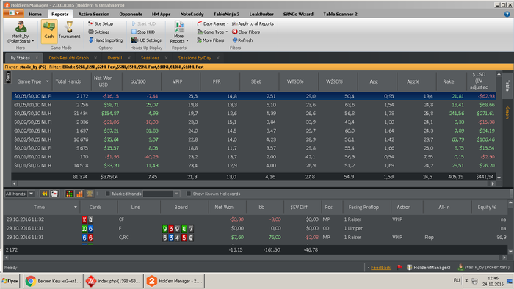Open index.php FileZilla window in taskbar

click(x=114, y=281)
